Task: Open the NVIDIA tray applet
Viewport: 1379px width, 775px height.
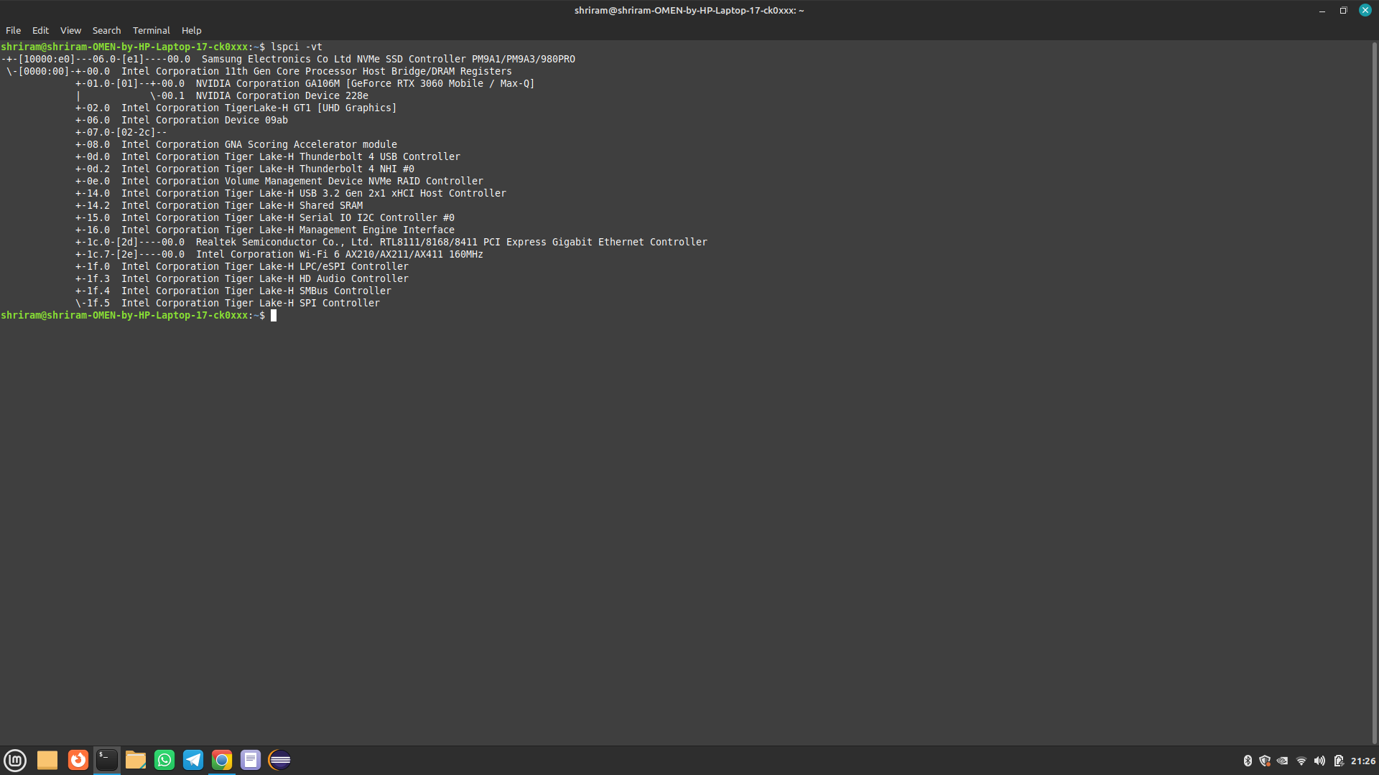Action: (1283, 761)
